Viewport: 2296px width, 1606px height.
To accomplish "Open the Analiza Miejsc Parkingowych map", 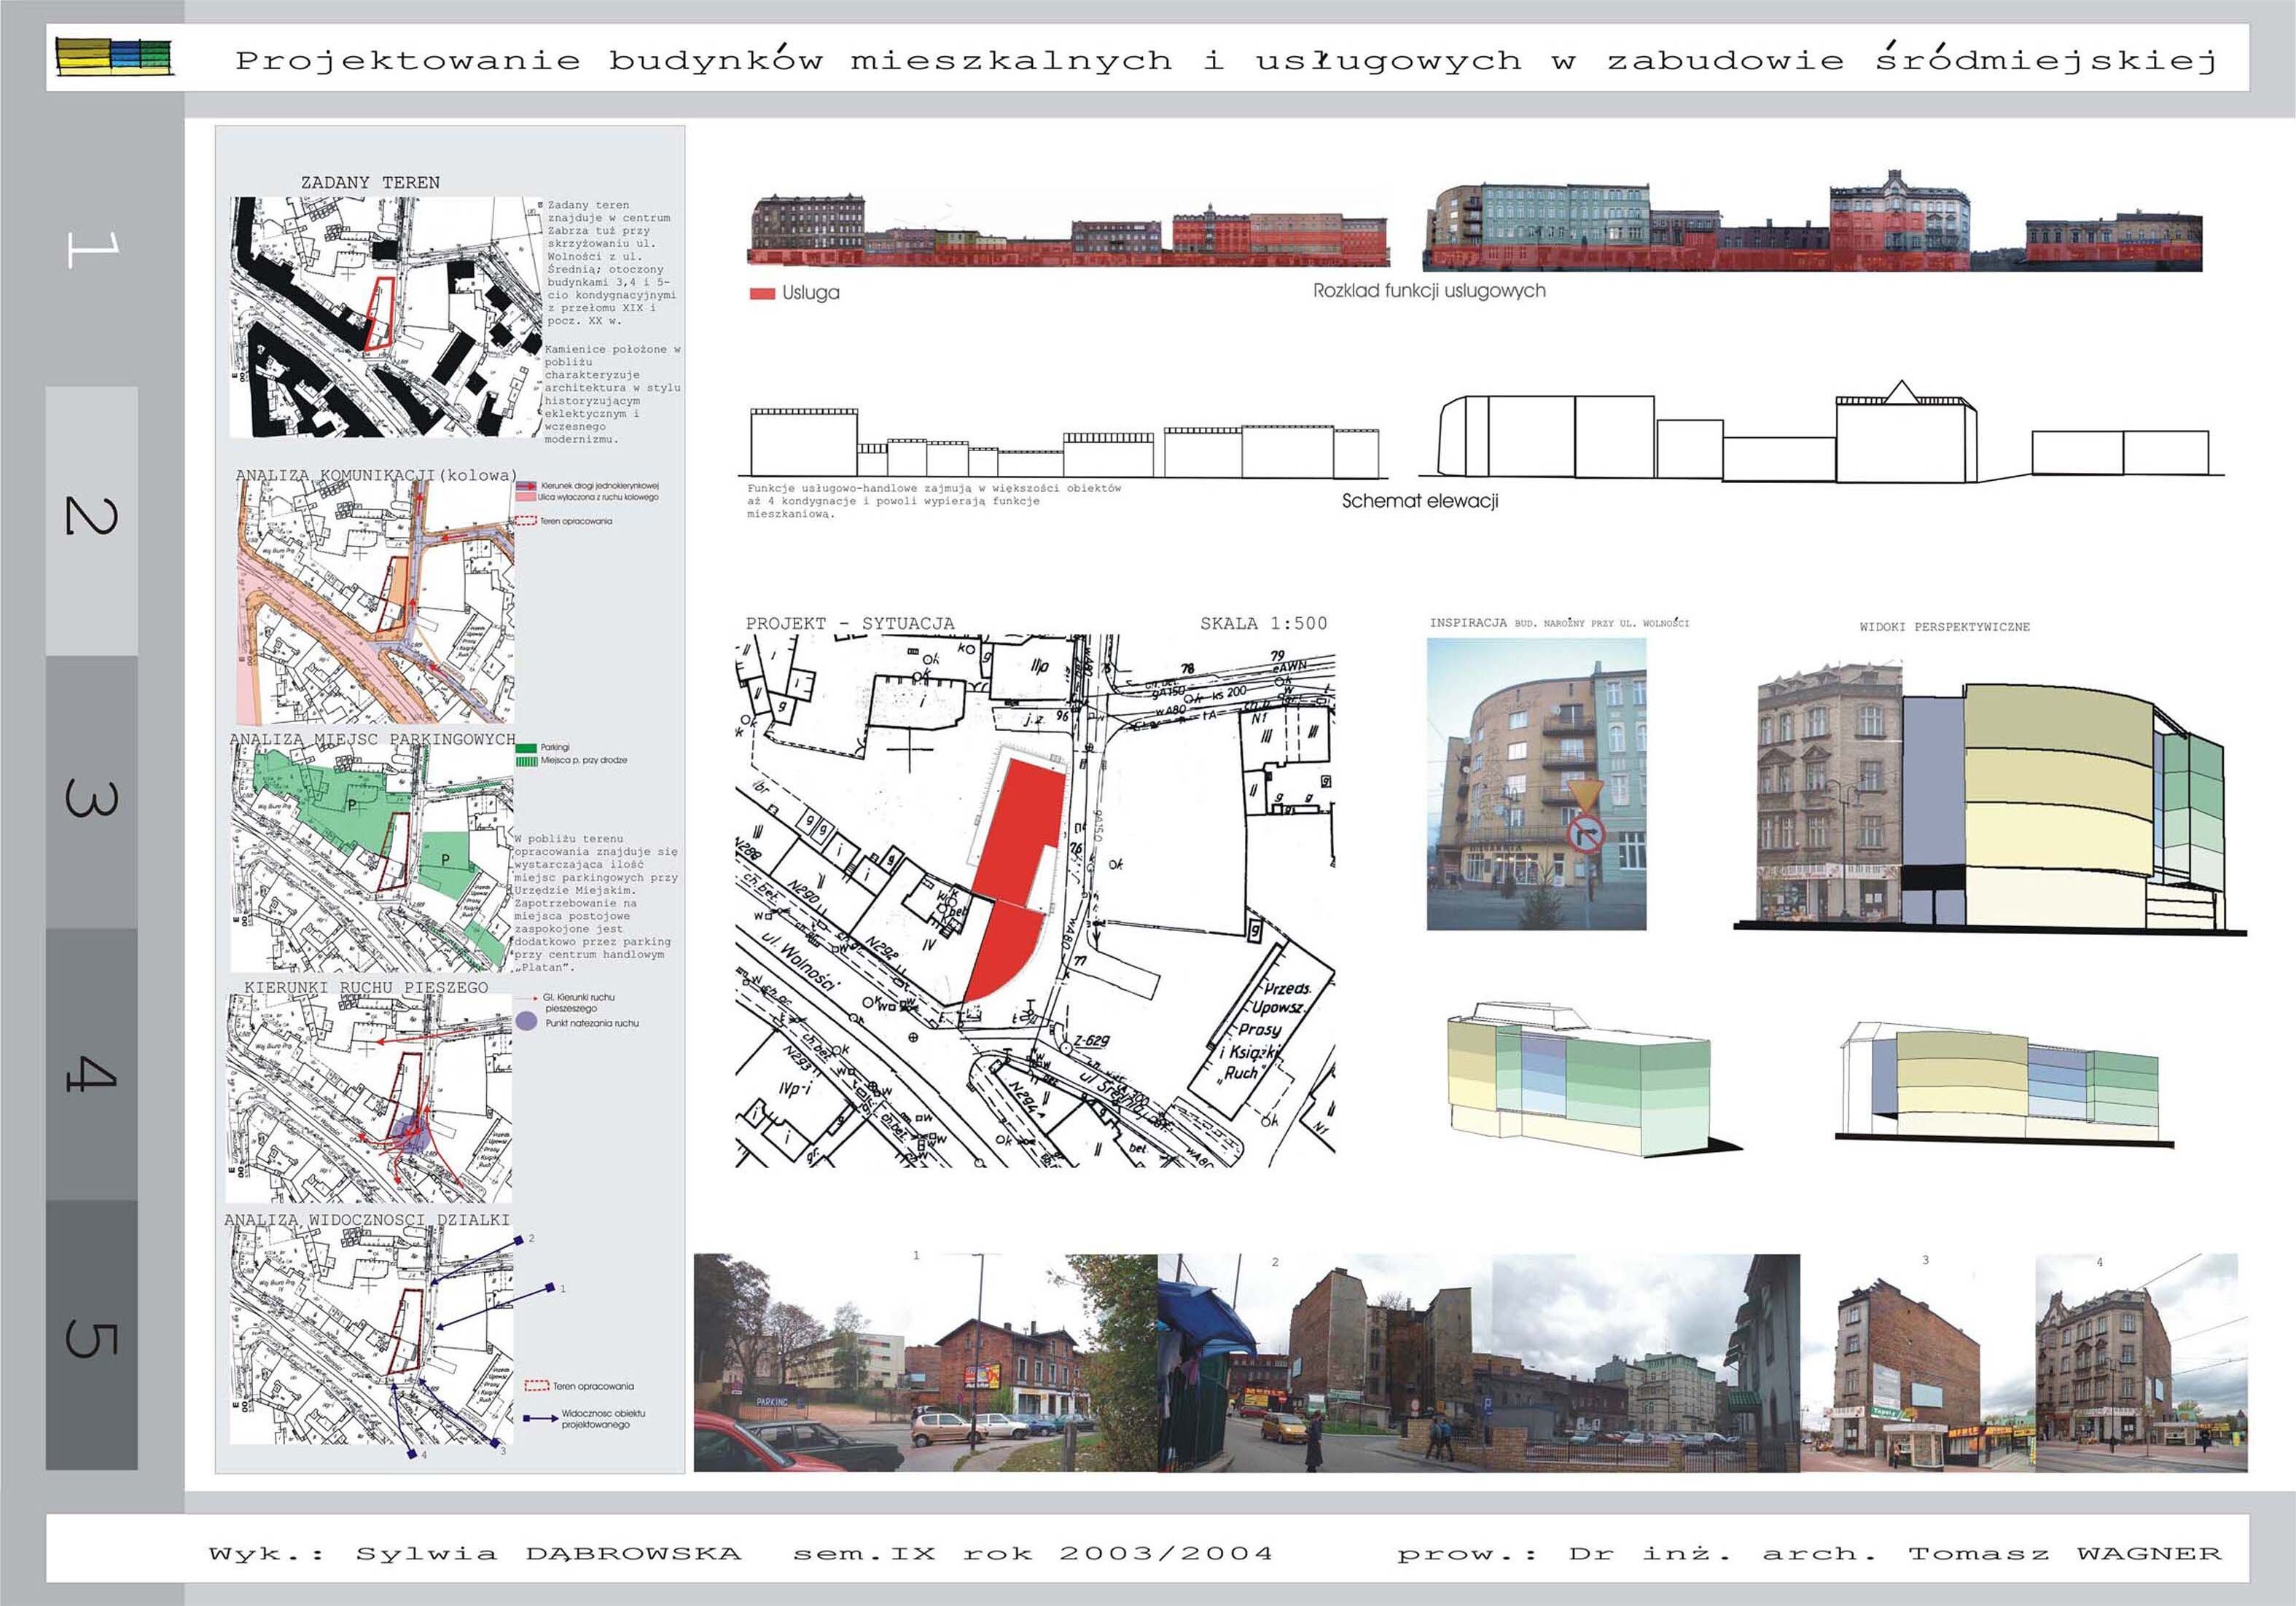I will coord(372,858).
